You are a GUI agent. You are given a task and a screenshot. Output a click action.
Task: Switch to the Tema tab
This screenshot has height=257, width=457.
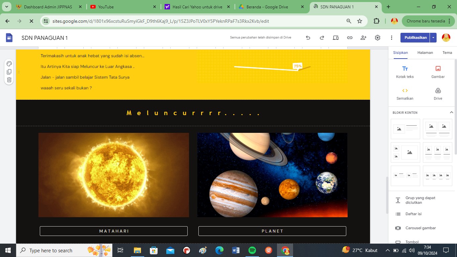coord(447,53)
